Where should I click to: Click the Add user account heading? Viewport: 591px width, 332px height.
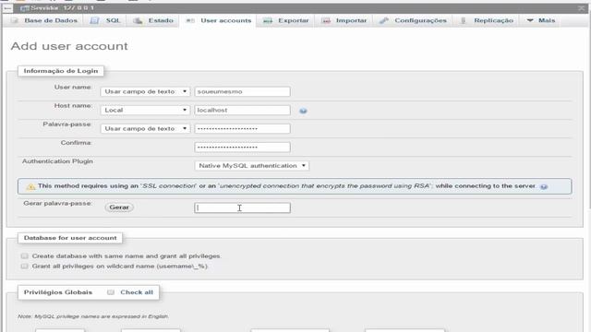tap(69, 46)
